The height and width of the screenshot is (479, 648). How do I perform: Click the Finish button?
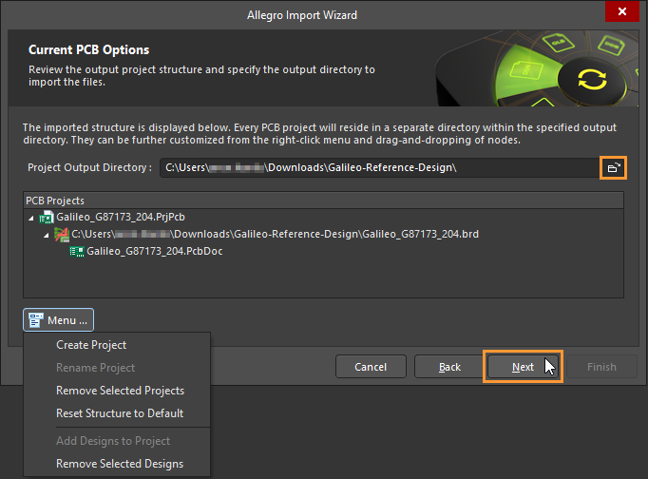tap(601, 367)
